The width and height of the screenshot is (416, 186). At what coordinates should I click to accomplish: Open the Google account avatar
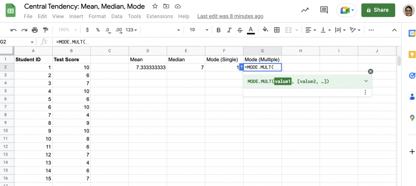point(409,10)
